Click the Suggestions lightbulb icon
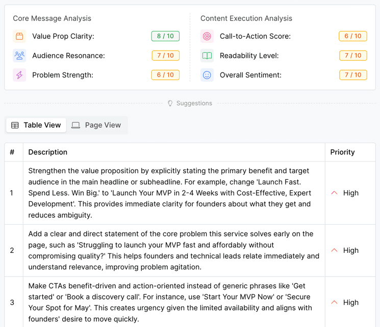Viewport: 380px width, 327px height. coord(170,103)
